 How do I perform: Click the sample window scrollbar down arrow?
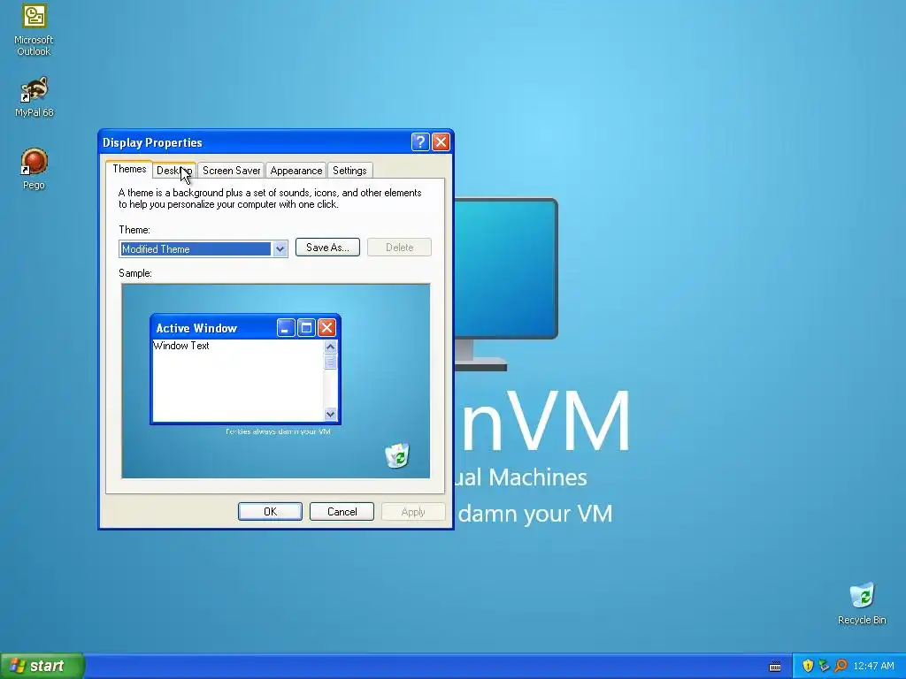(x=331, y=414)
